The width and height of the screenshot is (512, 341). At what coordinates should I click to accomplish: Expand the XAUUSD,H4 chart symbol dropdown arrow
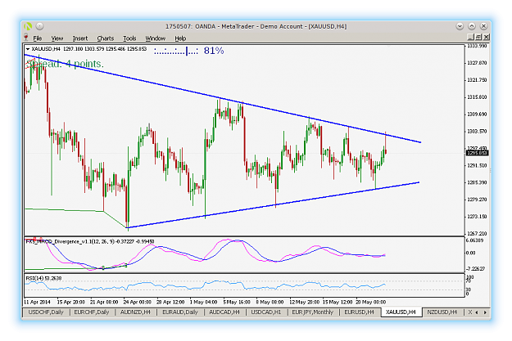pos(28,49)
